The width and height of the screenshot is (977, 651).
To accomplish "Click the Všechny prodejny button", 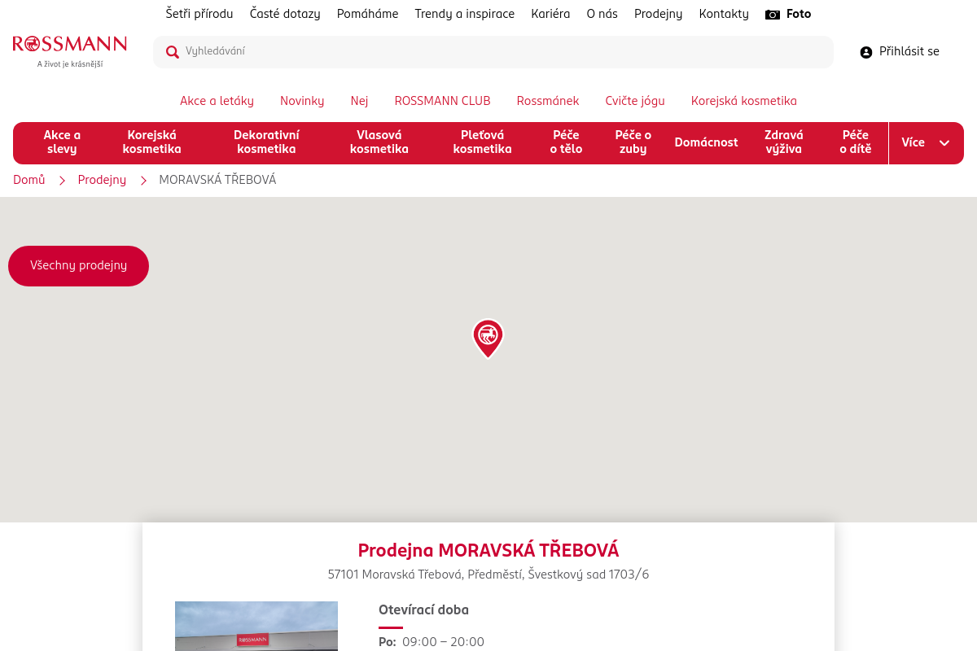I will coord(78,265).
